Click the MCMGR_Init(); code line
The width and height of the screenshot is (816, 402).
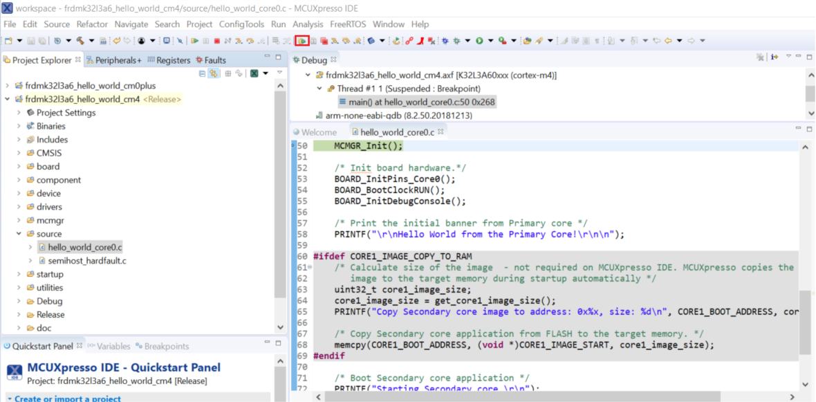coord(369,146)
